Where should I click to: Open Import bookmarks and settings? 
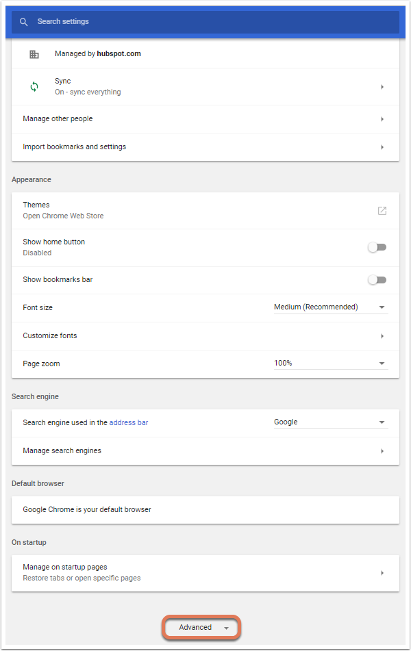coord(206,147)
